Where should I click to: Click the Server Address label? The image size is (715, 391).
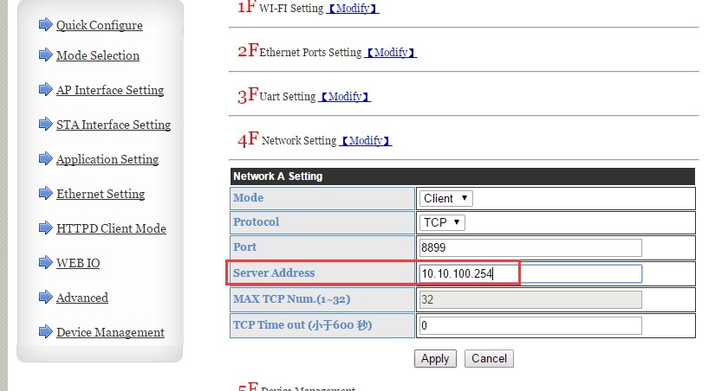(x=274, y=273)
